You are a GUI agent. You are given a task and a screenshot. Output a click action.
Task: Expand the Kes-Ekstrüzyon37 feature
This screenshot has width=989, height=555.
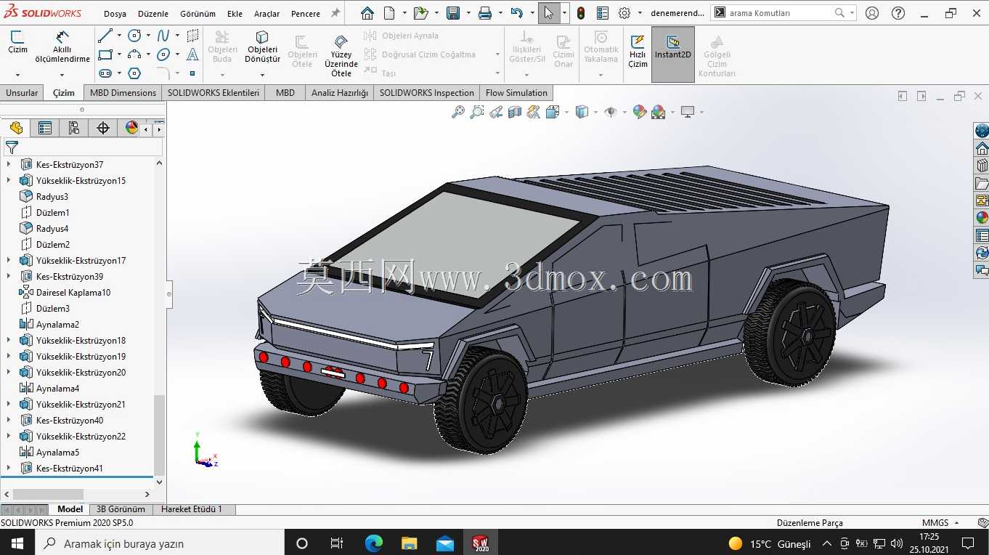(x=9, y=164)
